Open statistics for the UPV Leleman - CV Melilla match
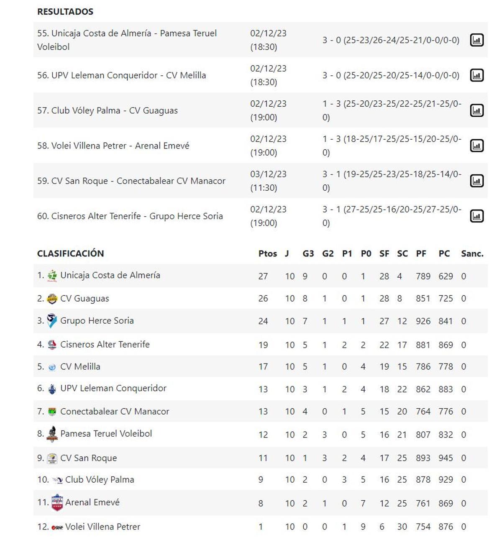 pyautogui.click(x=476, y=75)
